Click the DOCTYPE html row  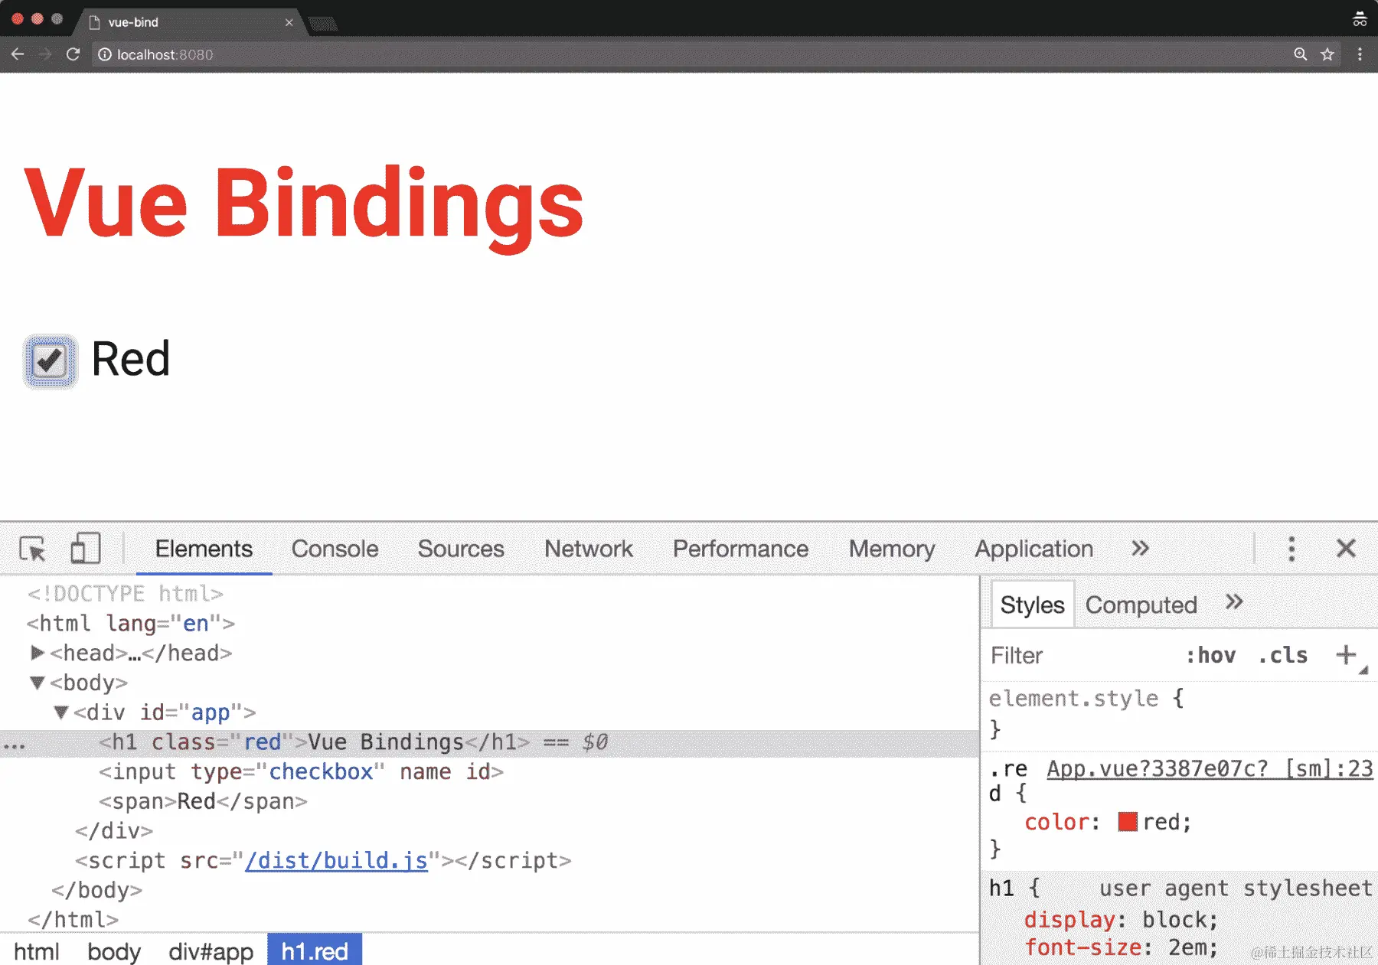click(x=490, y=593)
